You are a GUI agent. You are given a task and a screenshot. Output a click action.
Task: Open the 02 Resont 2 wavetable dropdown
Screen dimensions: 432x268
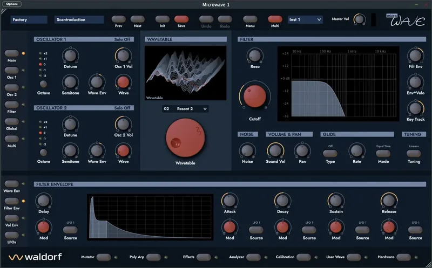(185, 109)
